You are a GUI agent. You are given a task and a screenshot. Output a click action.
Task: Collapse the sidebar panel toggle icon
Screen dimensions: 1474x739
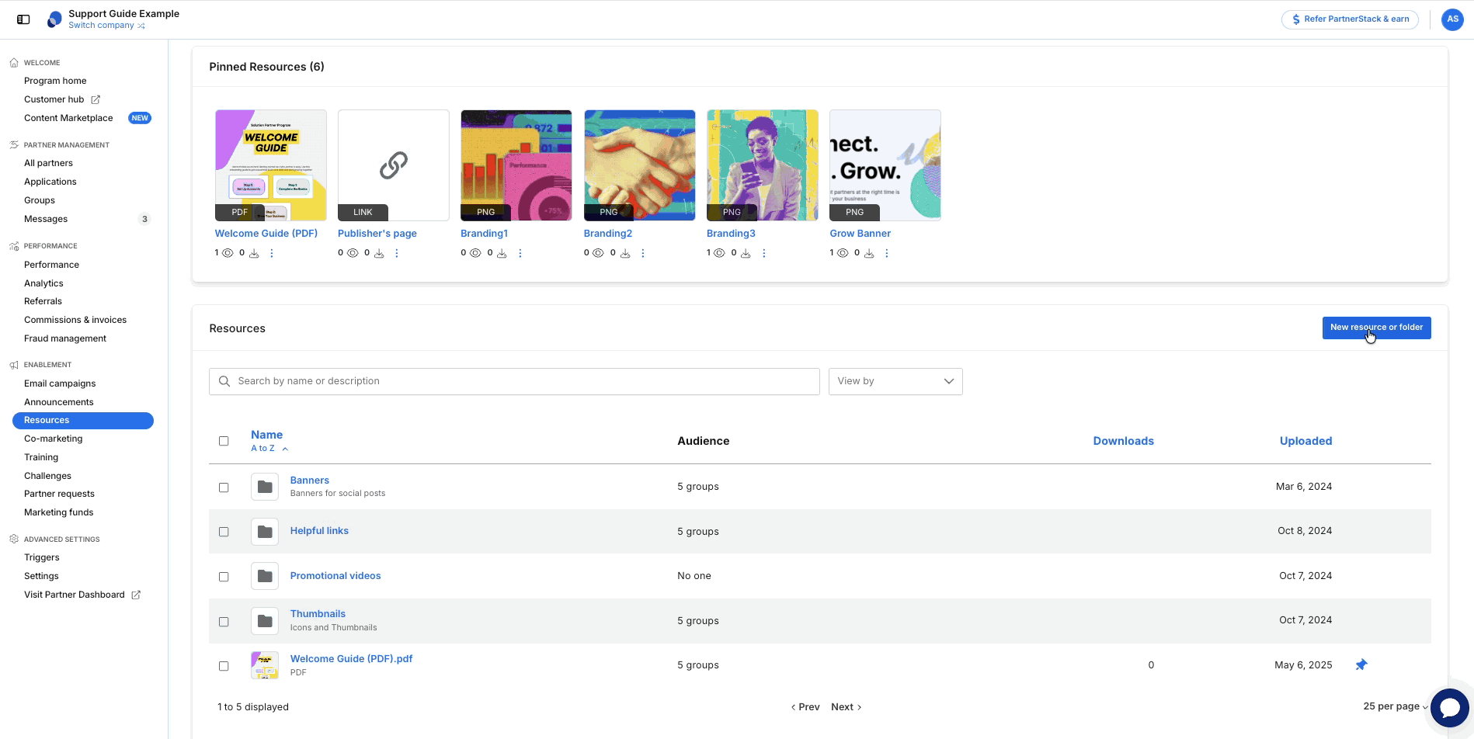(x=23, y=19)
